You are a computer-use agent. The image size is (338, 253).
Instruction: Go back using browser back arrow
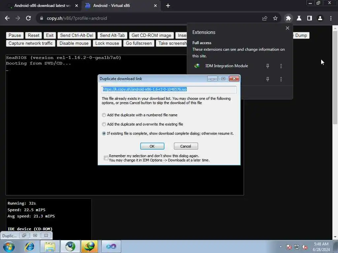(7, 18)
